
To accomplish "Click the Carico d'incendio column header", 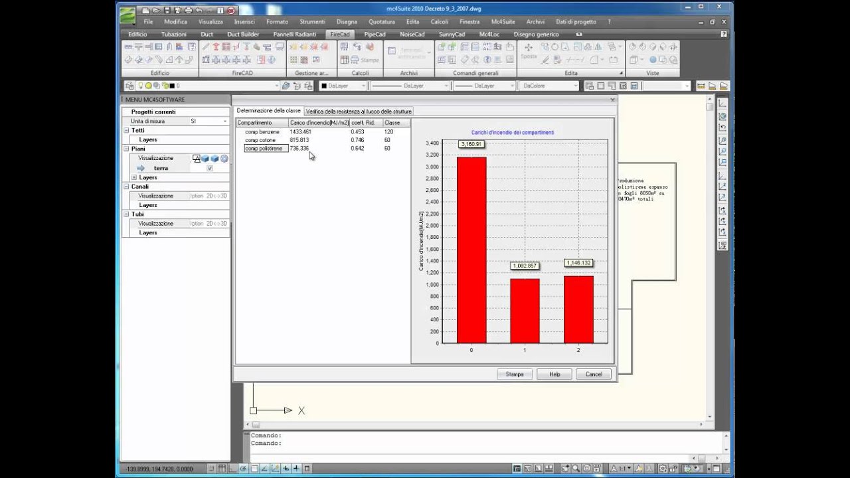I will (319, 123).
